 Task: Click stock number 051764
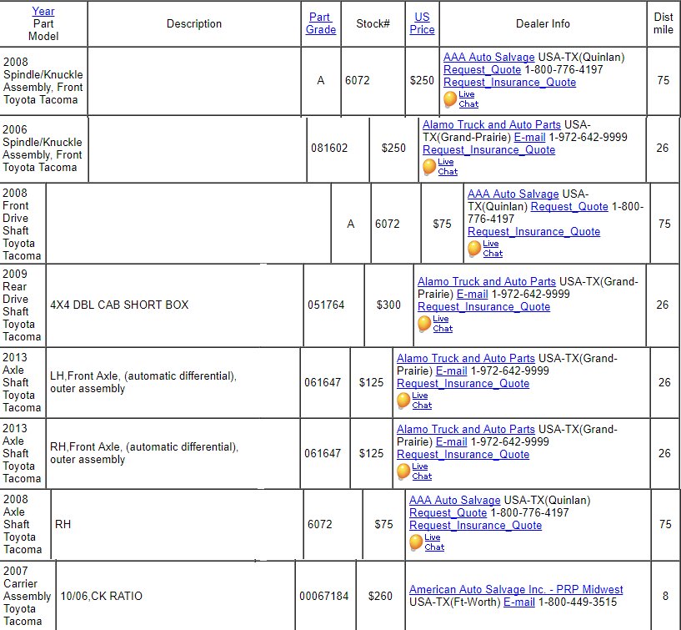pyautogui.click(x=326, y=305)
